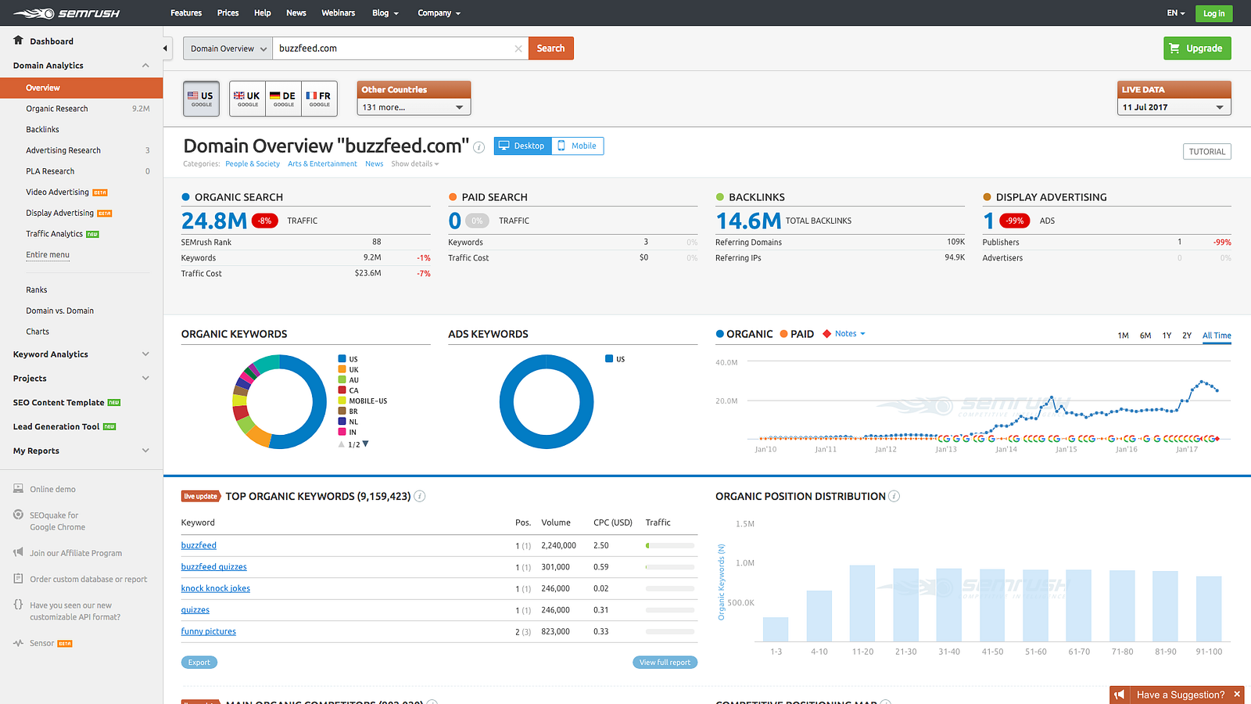Open Organic Research in sidebar
This screenshot has width=1251, height=704.
tap(57, 109)
